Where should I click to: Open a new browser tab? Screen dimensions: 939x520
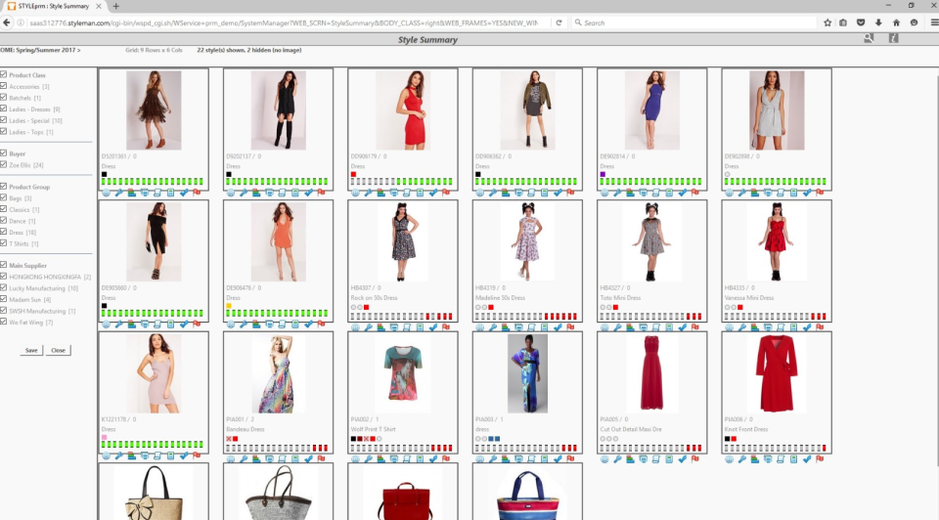pyautogui.click(x=115, y=6)
